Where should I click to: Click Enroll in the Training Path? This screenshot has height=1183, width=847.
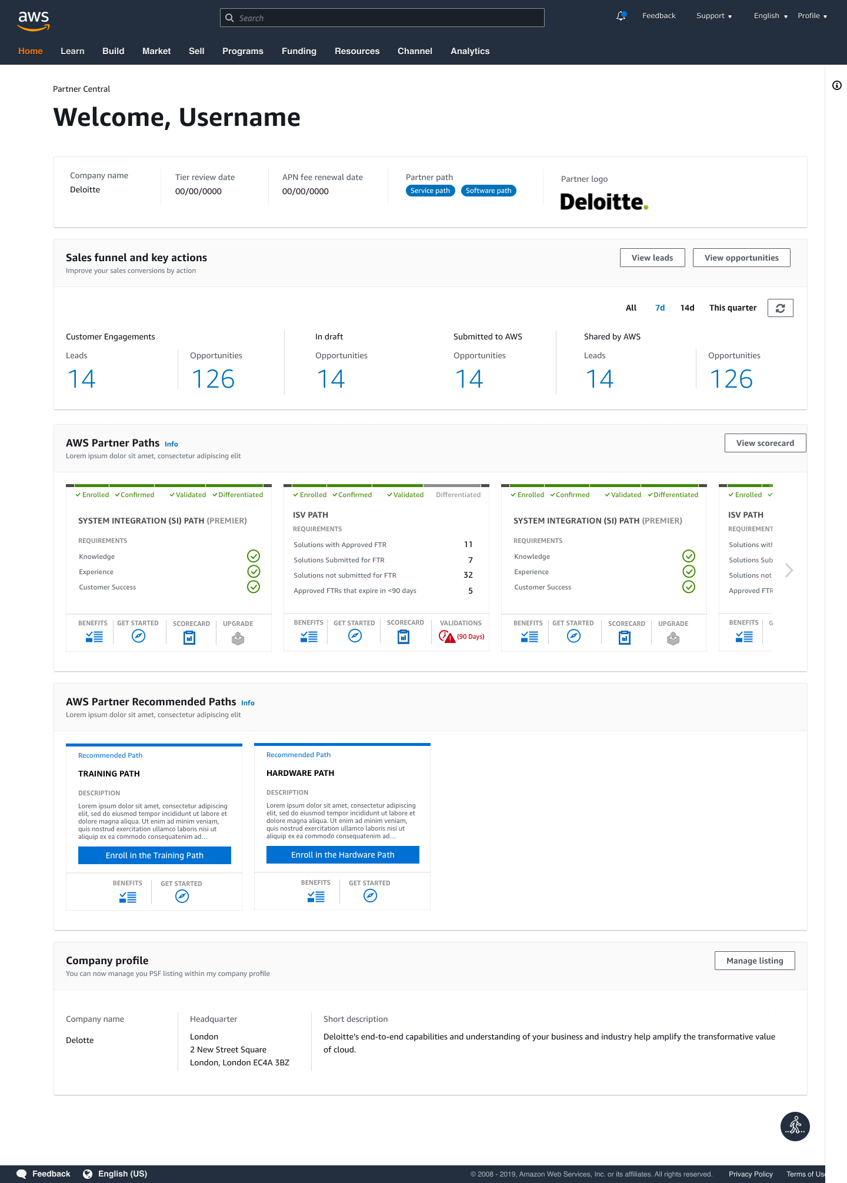pyautogui.click(x=155, y=855)
